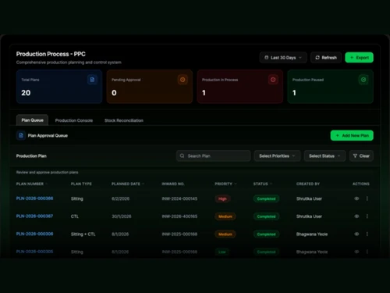Click the Total Plans document icon
The image size is (390, 293).
point(92,80)
